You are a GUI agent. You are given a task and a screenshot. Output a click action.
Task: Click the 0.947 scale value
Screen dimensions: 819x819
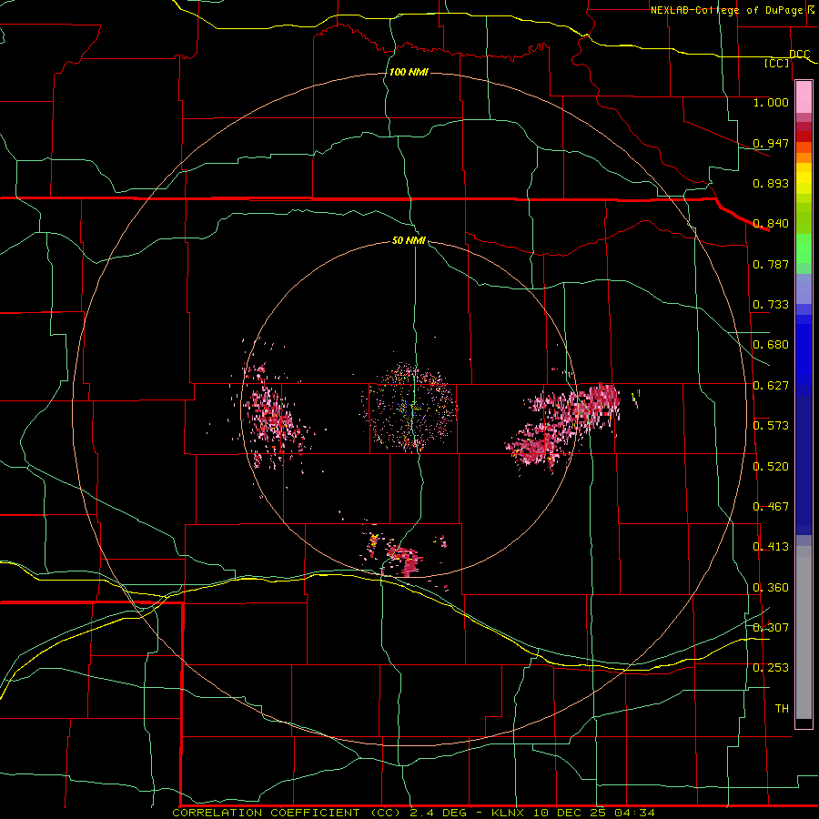tap(771, 143)
